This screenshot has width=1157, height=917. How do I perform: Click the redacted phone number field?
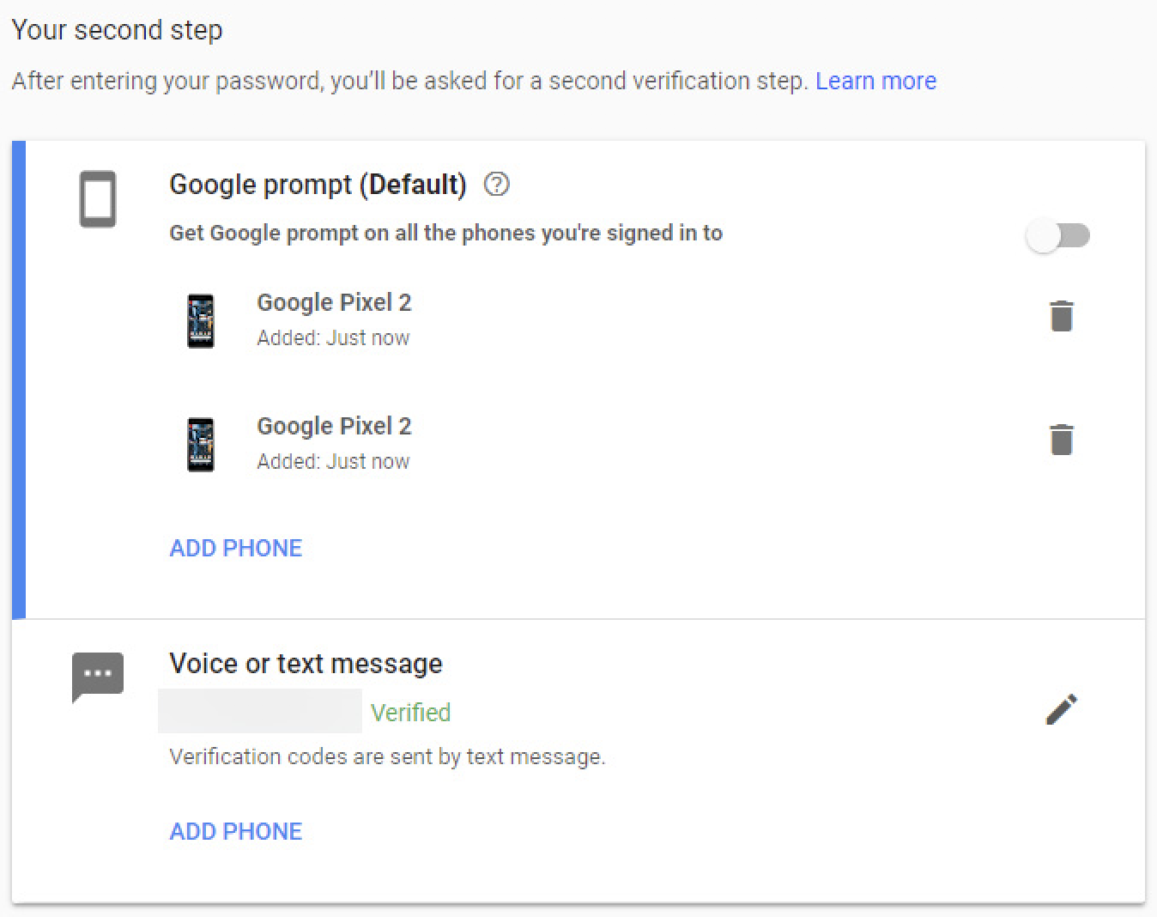click(260, 711)
